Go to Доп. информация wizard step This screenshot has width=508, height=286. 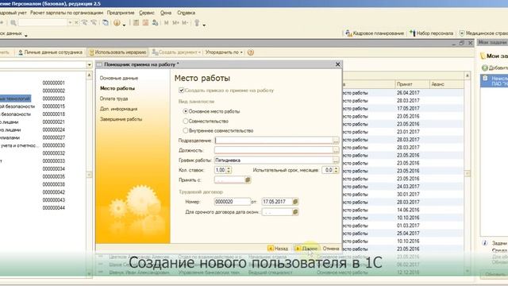pyautogui.click(x=118, y=109)
